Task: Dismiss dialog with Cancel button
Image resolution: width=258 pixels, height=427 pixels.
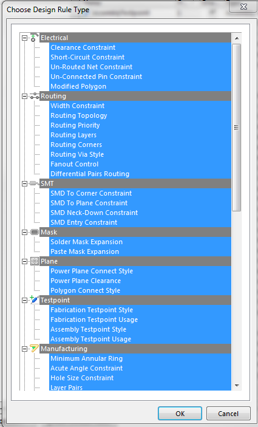Action: click(x=228, y=414)
